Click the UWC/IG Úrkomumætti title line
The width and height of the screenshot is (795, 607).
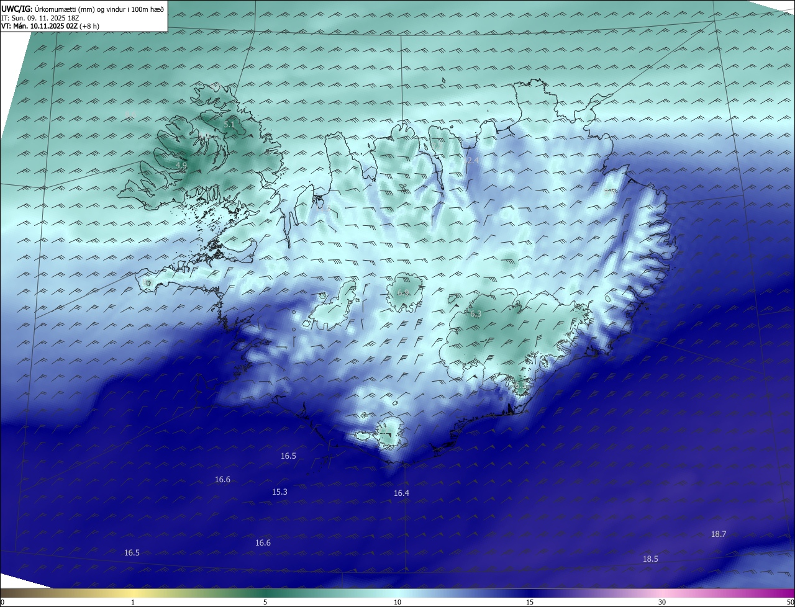[x=83, y=9]
